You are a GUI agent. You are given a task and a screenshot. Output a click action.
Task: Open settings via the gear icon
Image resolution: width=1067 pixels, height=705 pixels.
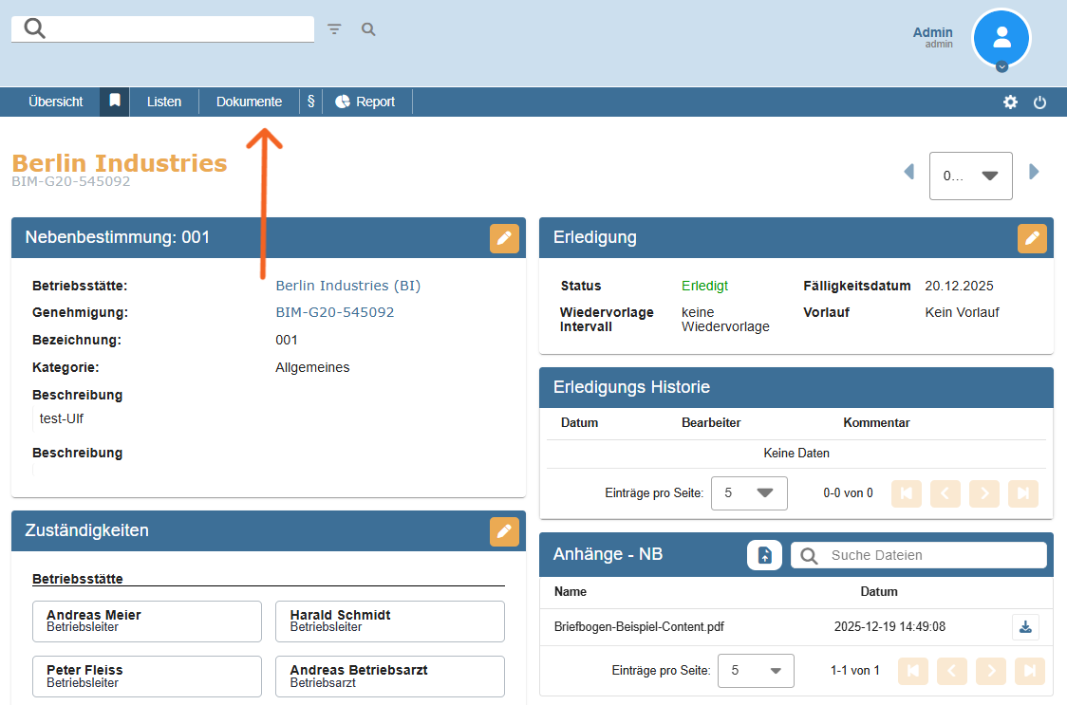point(1010,102)
